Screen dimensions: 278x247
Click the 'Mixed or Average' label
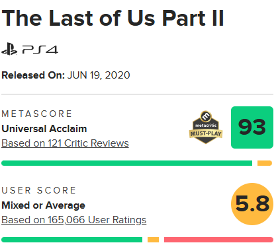[x=43, y=205]
